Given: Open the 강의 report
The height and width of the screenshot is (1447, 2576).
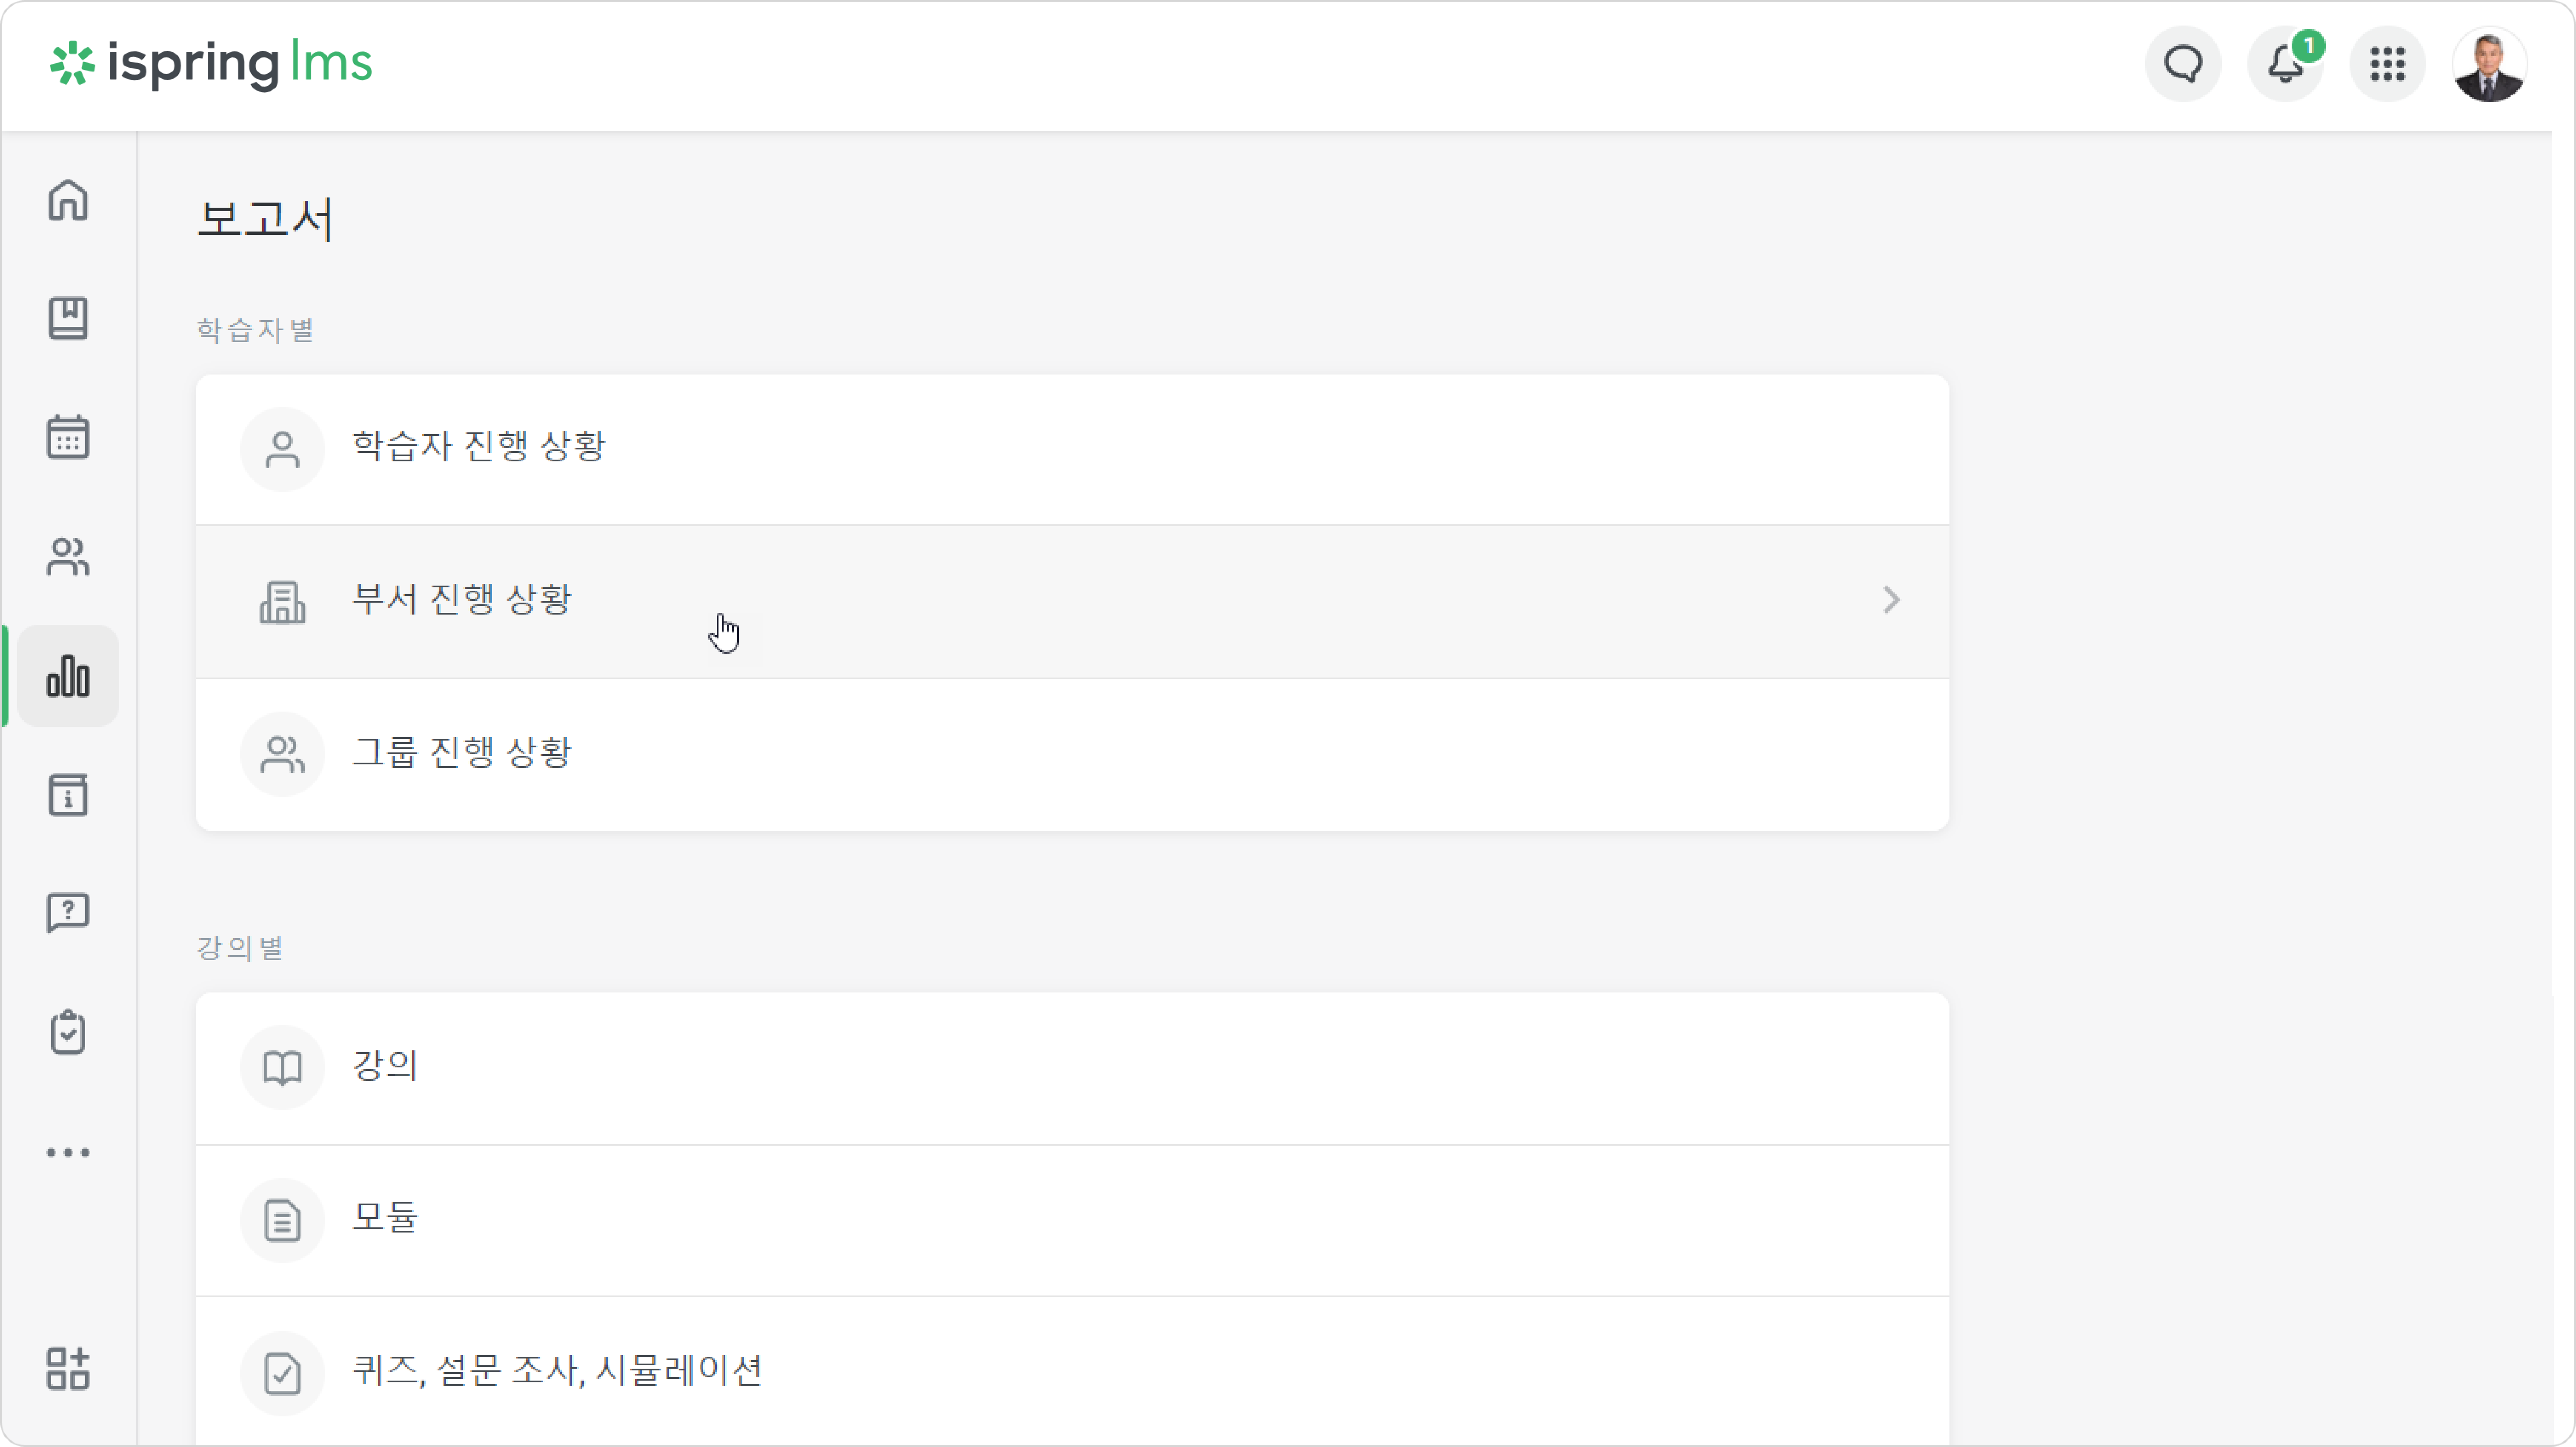Looking at the screenshot, I should 1072,1068.
